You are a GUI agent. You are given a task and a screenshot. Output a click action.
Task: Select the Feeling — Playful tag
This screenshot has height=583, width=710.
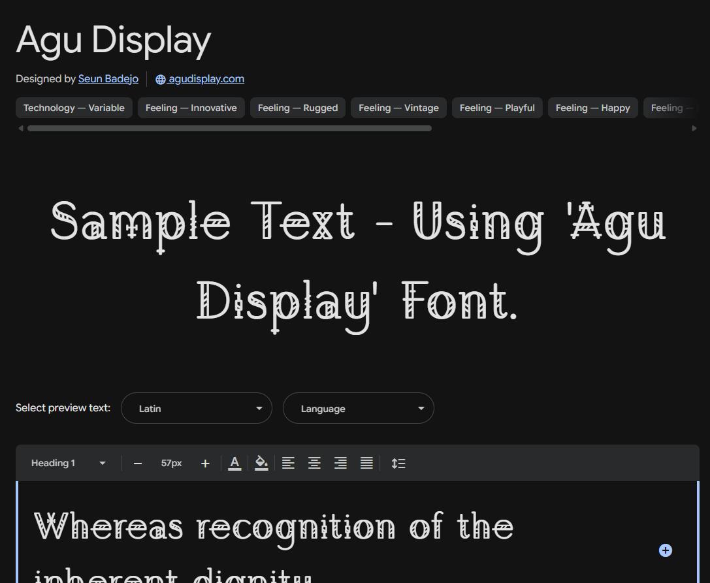click(497, 108)
